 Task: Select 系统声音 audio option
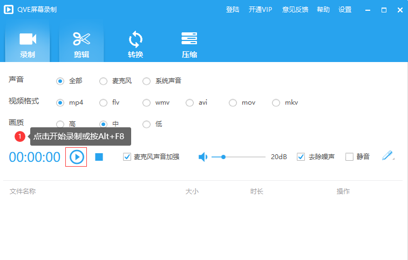(x=147, y=81)
